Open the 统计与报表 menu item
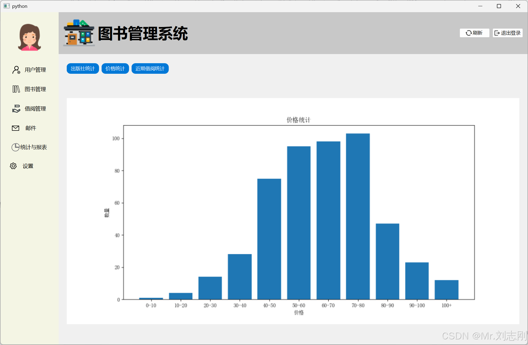Viewport: 528px width, 345px height. click(34, 147)
